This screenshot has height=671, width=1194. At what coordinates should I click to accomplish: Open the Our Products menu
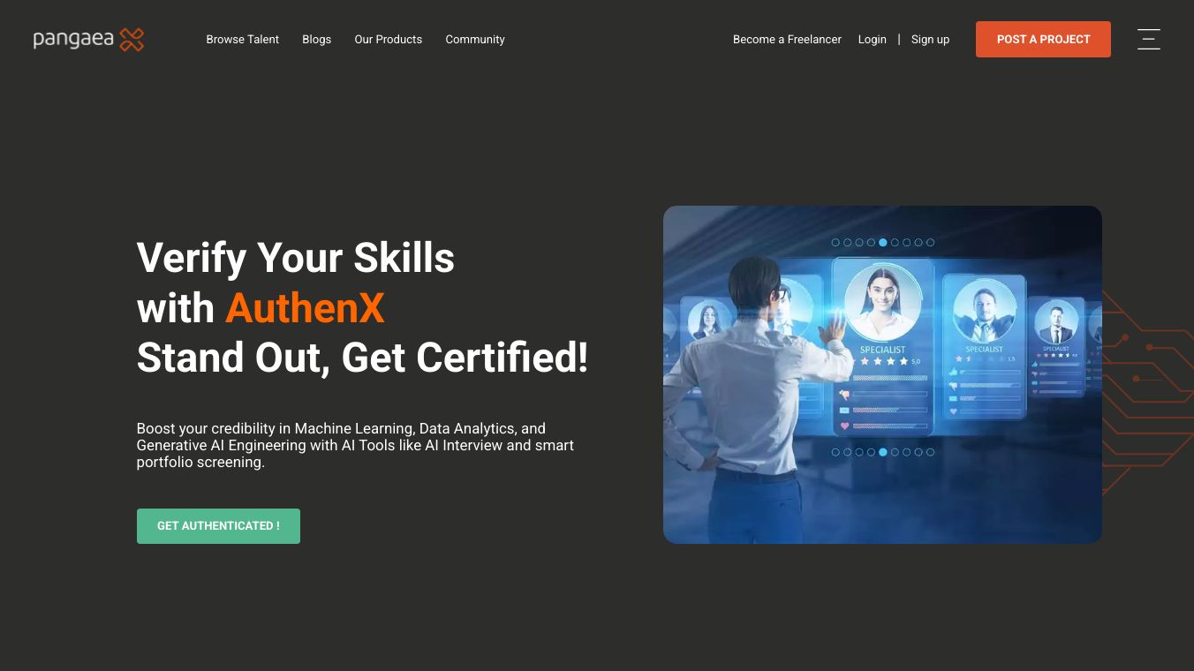click(389, 40)
